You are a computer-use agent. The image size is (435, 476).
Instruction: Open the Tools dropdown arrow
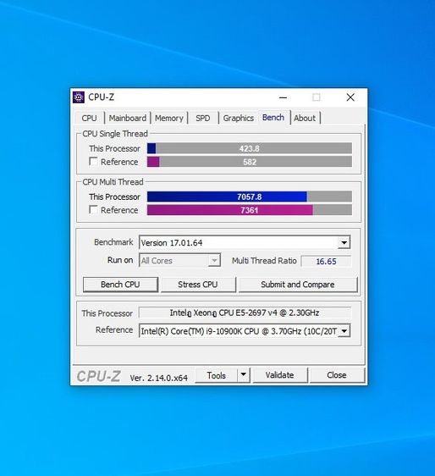(x=243, y=375)
